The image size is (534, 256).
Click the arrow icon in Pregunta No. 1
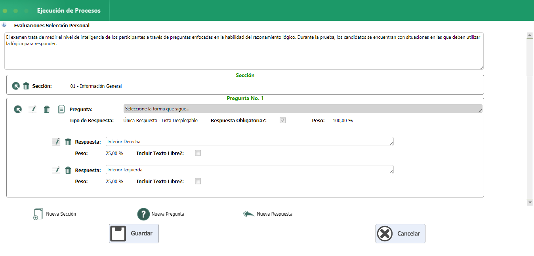18,109
